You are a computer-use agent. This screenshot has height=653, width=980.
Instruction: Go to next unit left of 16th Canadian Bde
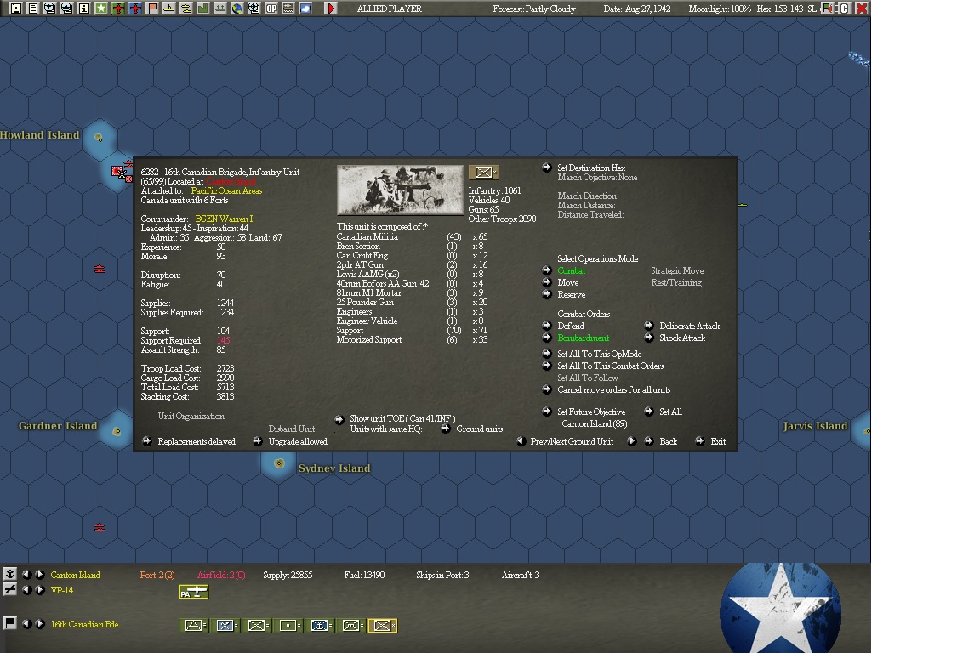39,623
